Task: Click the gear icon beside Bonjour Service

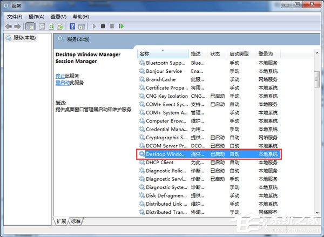Action: pyautogui.click(x=142, y=71)
